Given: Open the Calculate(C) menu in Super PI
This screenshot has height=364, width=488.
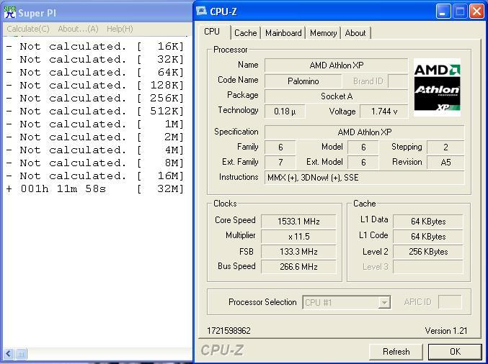Looking at the screenshot, I should (x=28, y=29).
